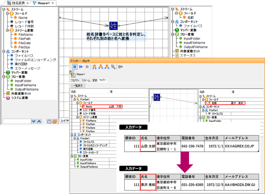Collapse the フィールド node in left tree
The height and width of the screenshot is (194, 265).
[x=7, y=13]
